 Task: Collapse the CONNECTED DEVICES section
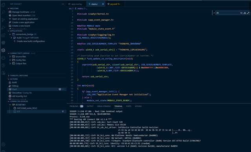tap(9, 101)
